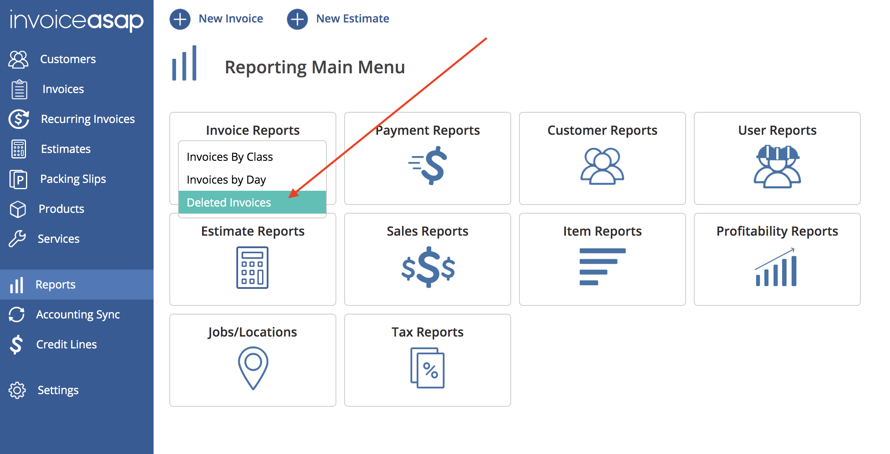Open Jobs/Locations map pin icon
890x454 pixels.
pos(253,368)
